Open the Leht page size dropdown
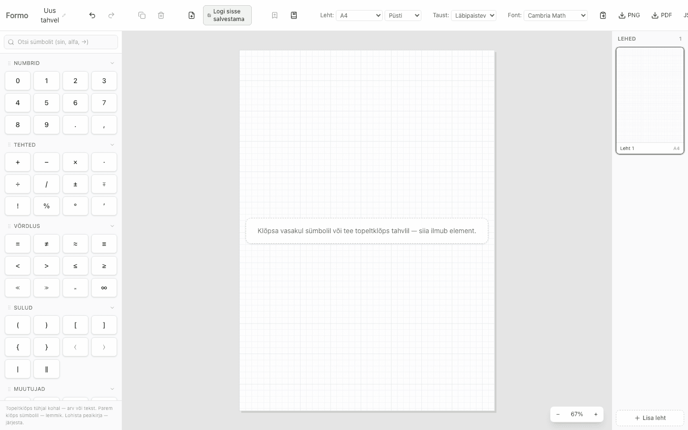This screenshot has width=688, height=430. pyautogui.click(x=359, y=15)
